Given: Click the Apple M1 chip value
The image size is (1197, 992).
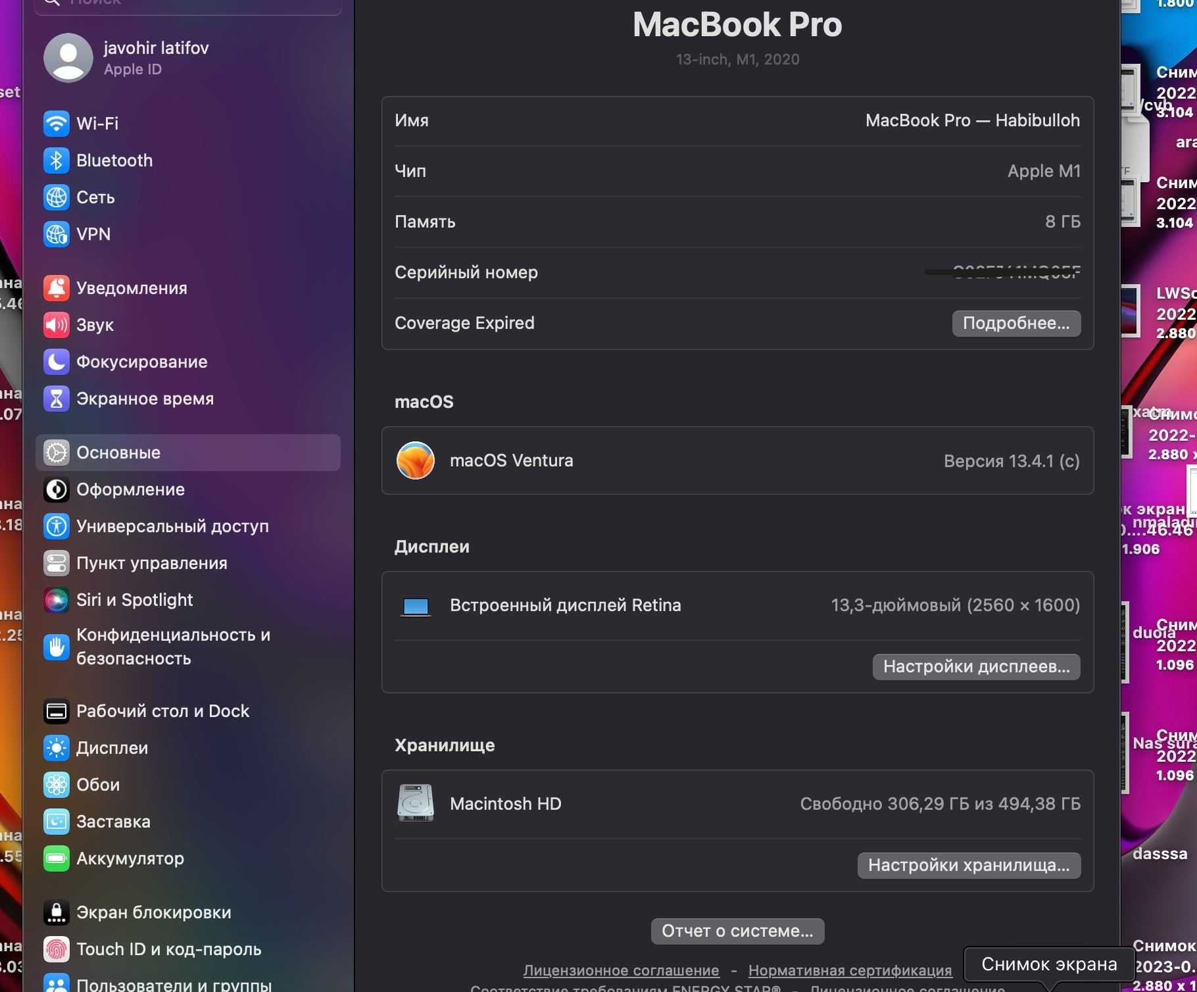Looking at the screenshot, I should pyautogui.click(x=1044, y=171).
